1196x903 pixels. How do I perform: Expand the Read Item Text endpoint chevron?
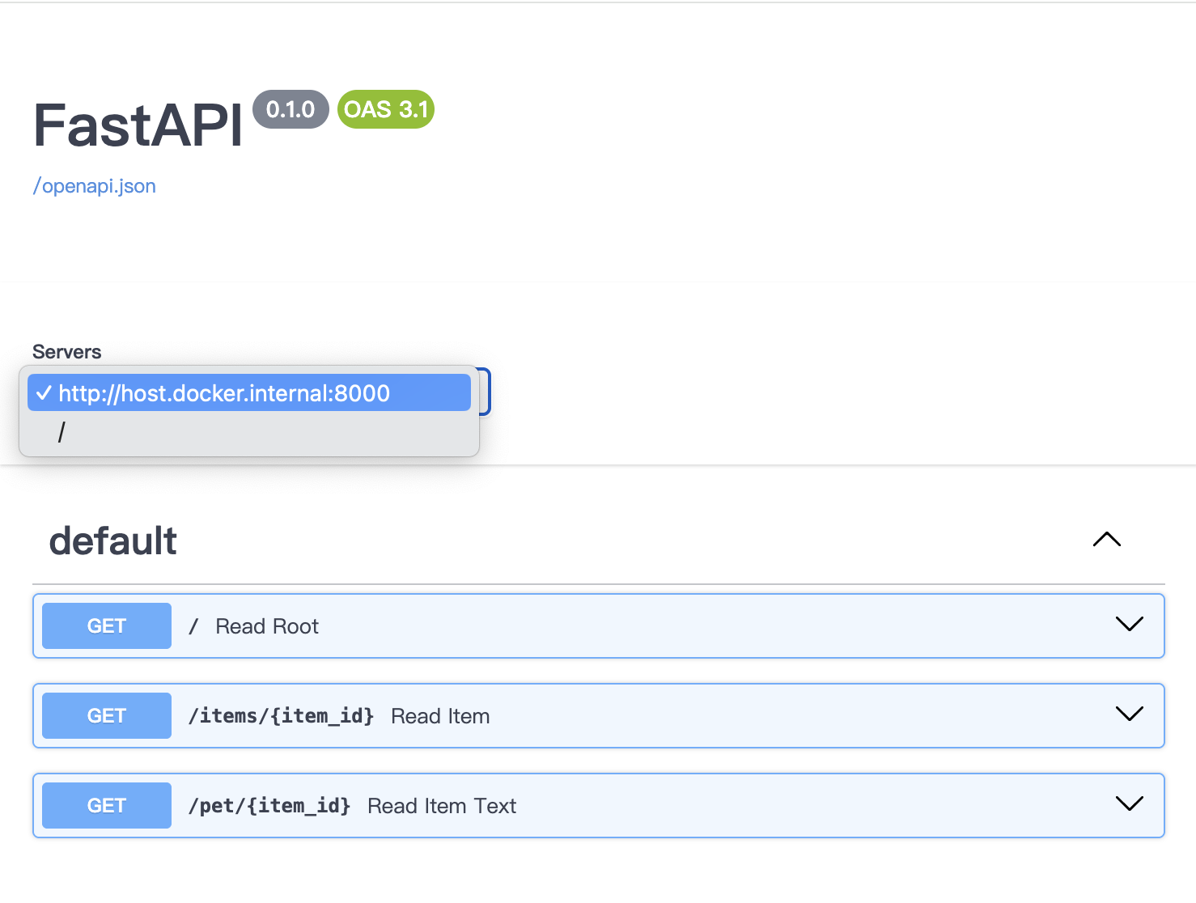(1129, 804)
